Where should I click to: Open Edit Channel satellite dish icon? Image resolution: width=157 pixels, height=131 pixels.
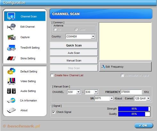click(x=11, y=27)
